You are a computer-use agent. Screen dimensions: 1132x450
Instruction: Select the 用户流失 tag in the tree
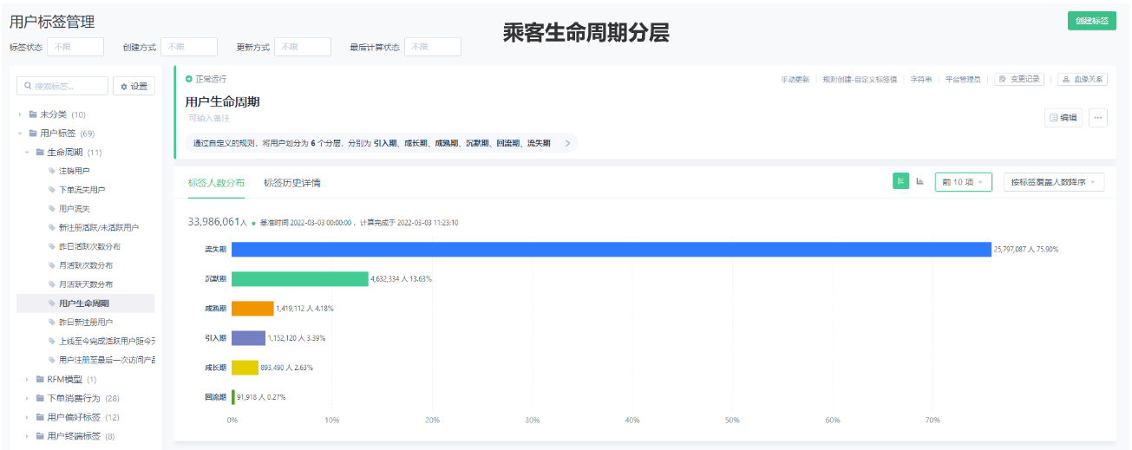(x=74, y=209)
